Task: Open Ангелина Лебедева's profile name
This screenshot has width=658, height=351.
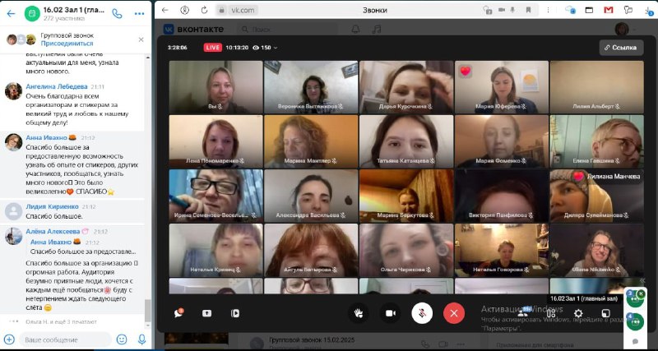Action: (57, 86)
